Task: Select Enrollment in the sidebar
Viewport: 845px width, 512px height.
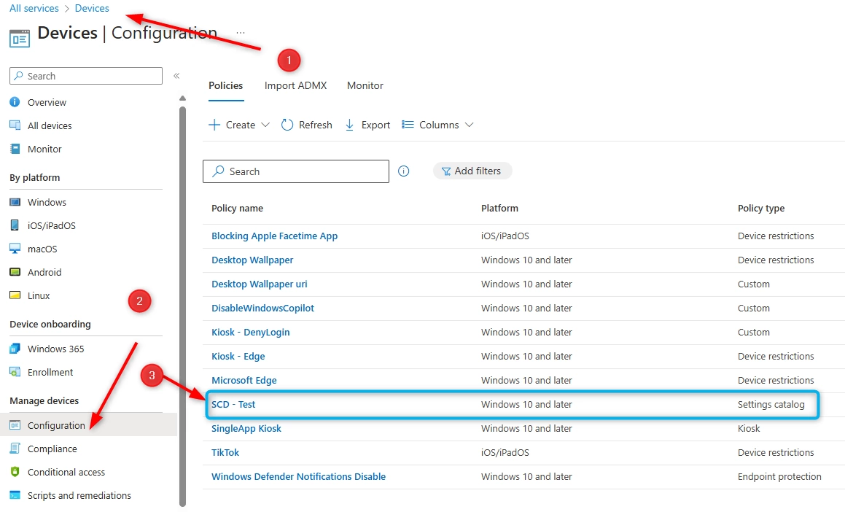Action: tap(50, 372)
